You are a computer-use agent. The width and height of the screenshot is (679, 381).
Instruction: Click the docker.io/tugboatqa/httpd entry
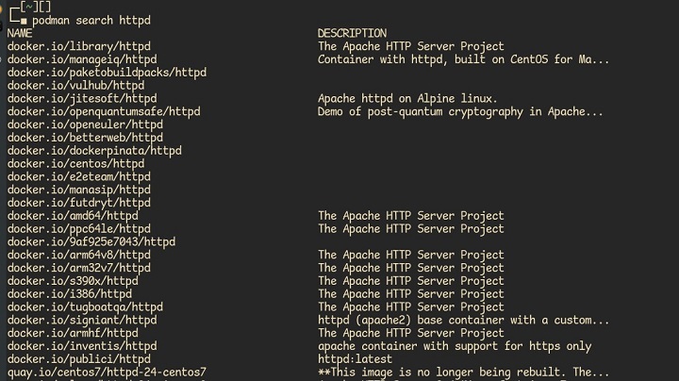tap(85, 306)
